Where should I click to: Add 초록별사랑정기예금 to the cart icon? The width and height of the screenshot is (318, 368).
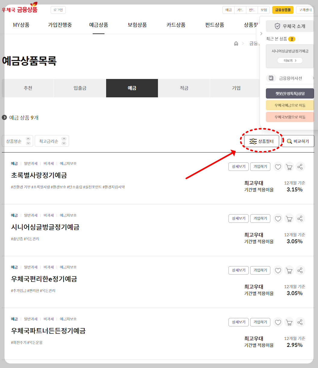289,167
